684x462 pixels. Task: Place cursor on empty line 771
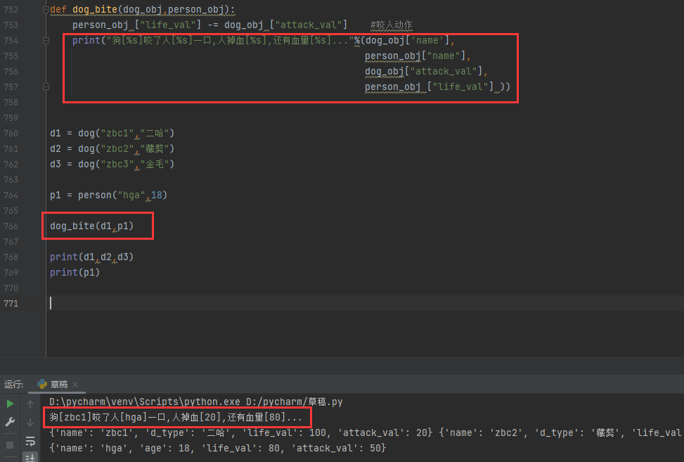(211, 303)
